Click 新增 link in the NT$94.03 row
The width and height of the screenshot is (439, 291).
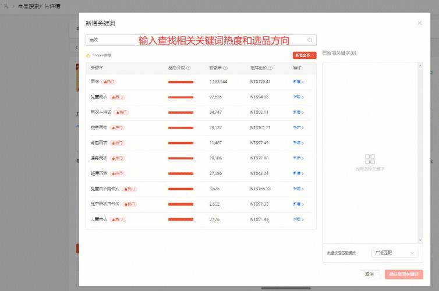pyautogui.click(x=298, y=97)
